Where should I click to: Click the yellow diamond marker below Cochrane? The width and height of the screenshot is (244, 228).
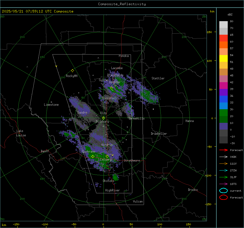[93, 156]
